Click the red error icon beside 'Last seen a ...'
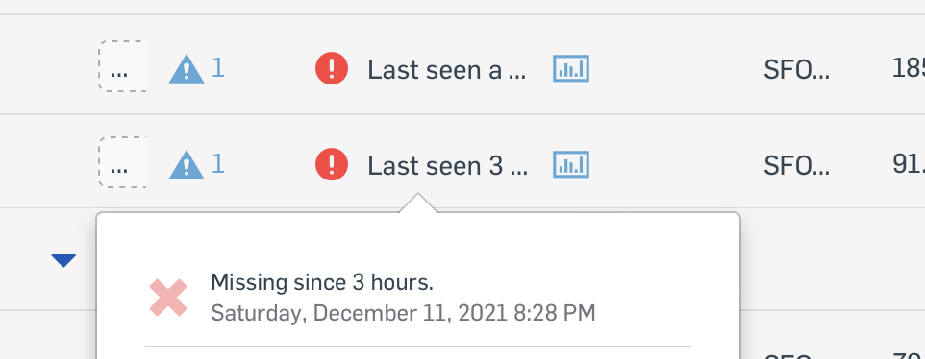Viewport: 925px width, 359px height. pos(332,68)
